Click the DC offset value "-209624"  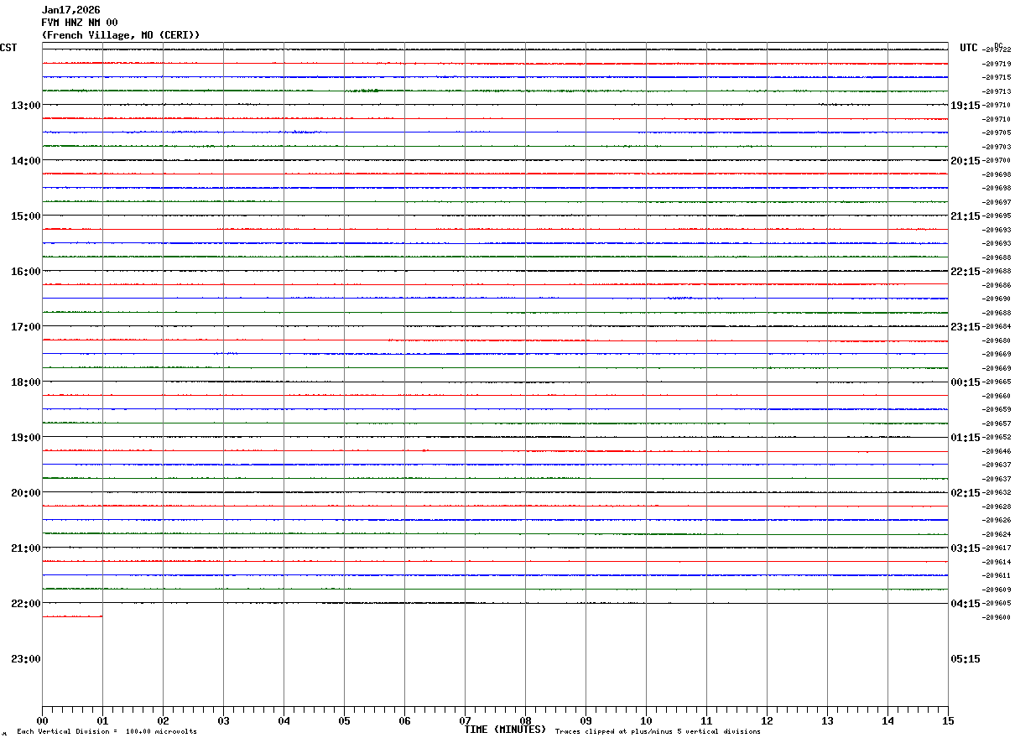997,534
